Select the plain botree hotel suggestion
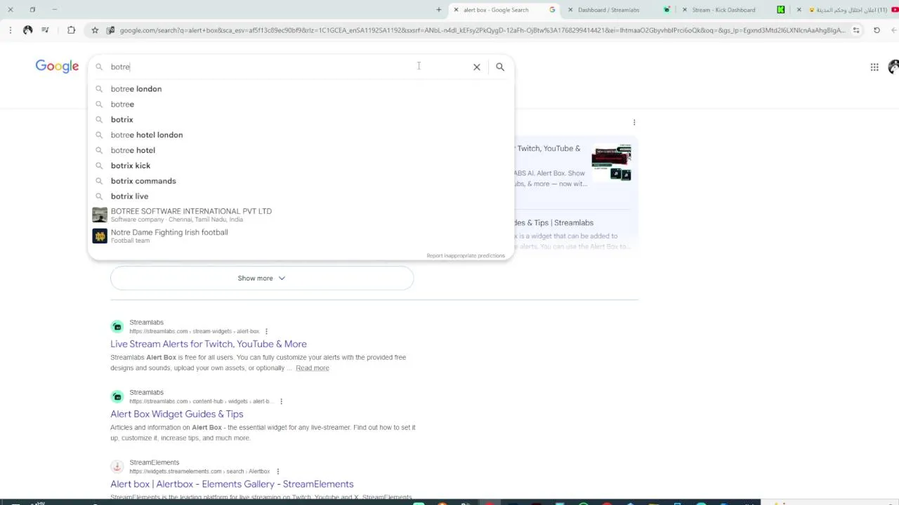899x505 pixels. 301,150
